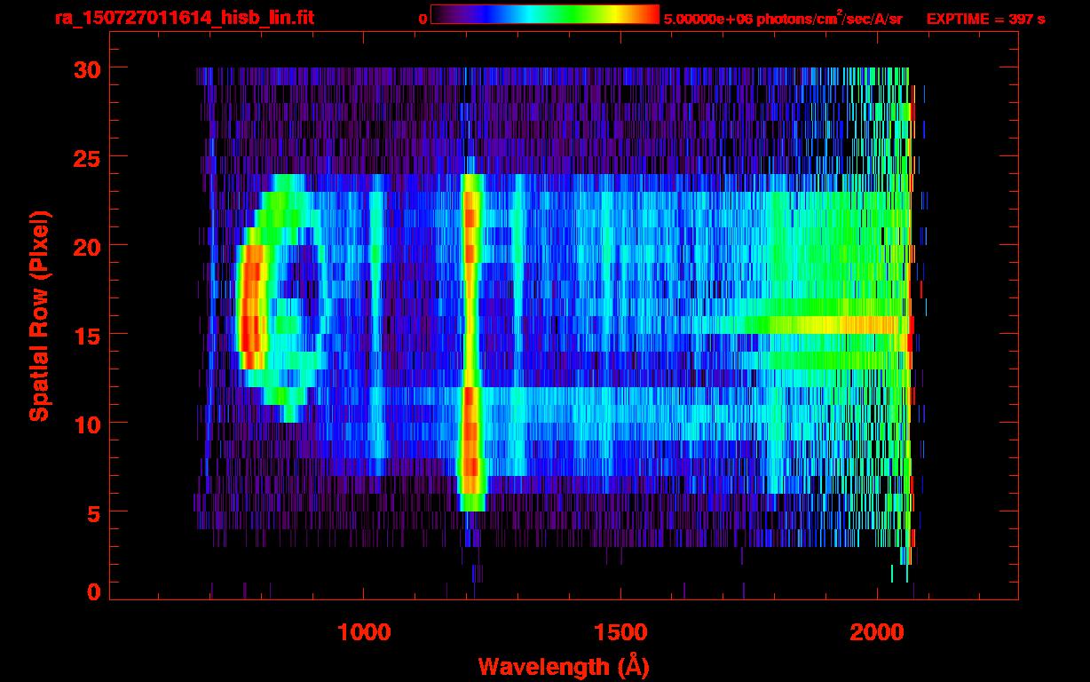
Task: Click the red-orange arc feature near 800 Å
Action: pos(252,306)
